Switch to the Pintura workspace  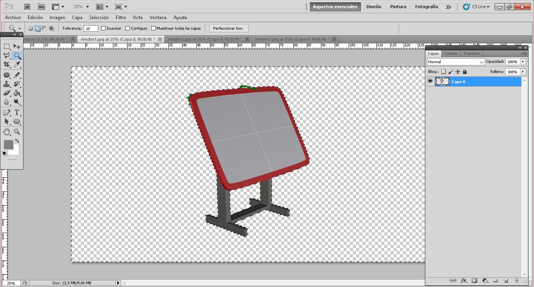398,7
